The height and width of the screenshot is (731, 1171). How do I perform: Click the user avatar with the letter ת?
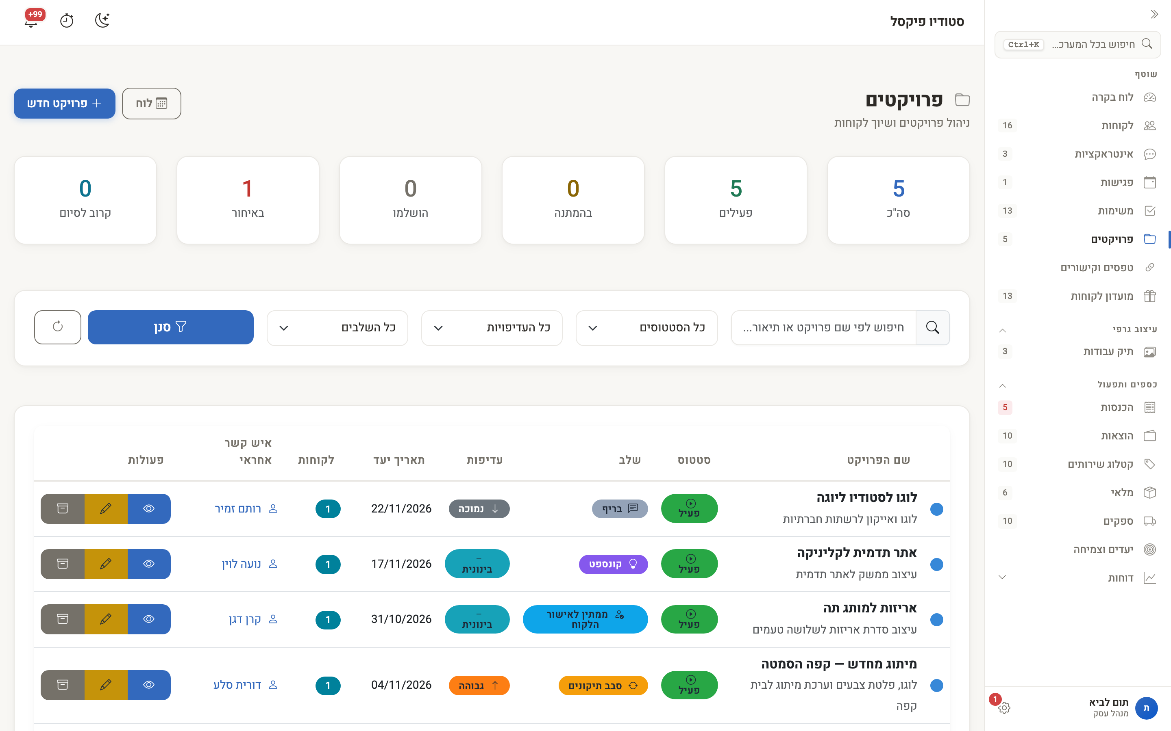coord(1146,708)
